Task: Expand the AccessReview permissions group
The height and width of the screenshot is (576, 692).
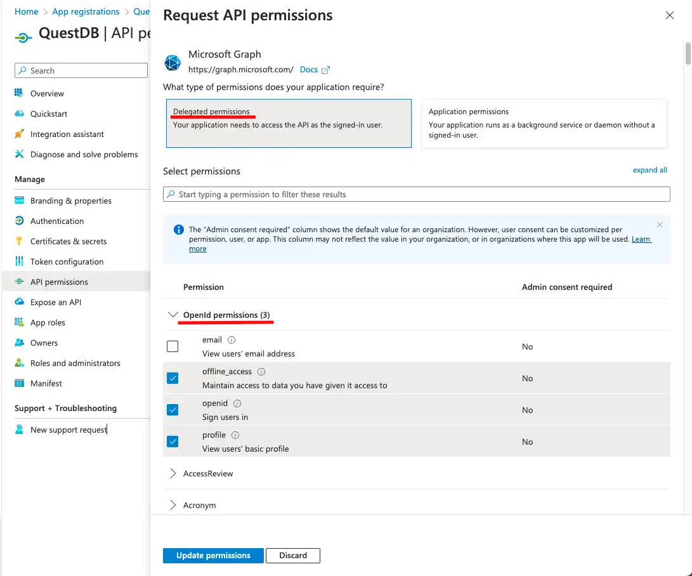Action: click(x=173, y=473)
